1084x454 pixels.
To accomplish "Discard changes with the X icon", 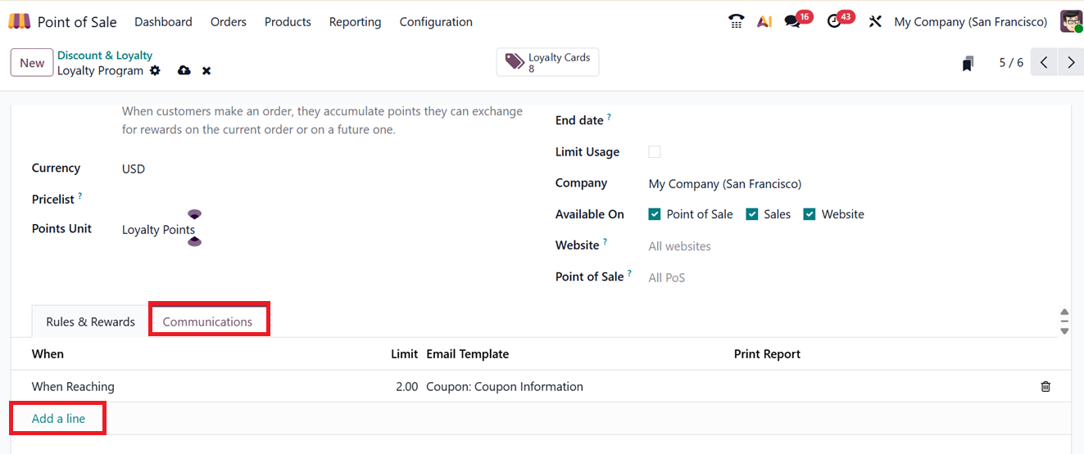I will pos(206,71).
